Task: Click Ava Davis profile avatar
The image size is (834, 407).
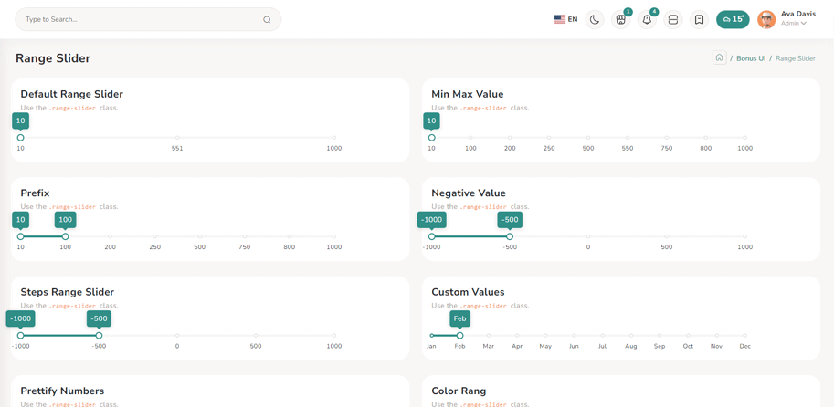Action: pos(766,19)
